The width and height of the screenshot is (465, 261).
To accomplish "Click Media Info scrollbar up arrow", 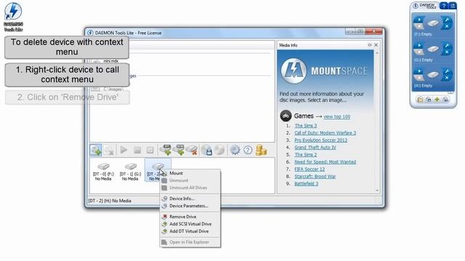I will (377, 53).
